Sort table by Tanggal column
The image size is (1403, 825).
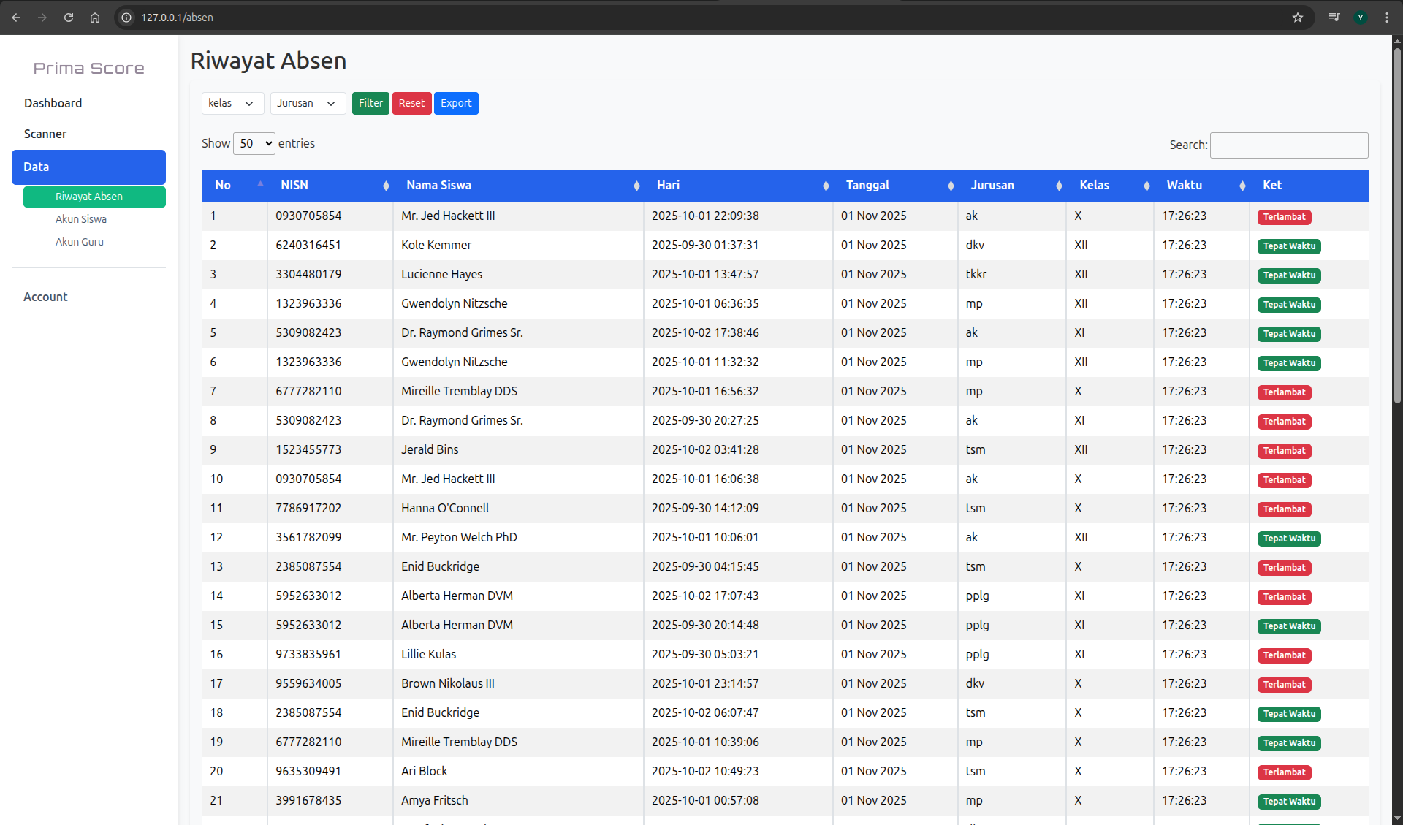coord(895,186)
